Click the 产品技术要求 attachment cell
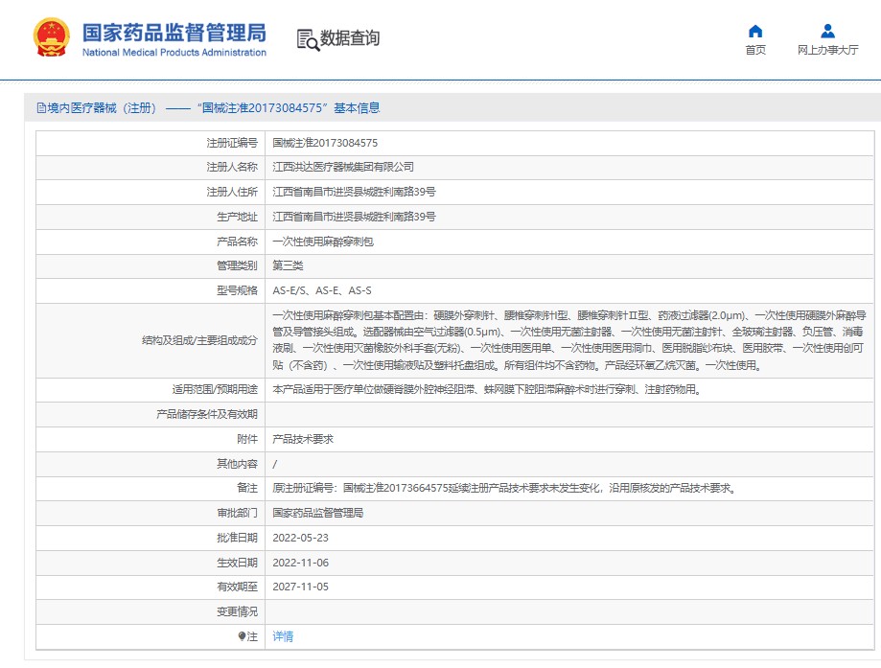881x668 pixels. 303,439
